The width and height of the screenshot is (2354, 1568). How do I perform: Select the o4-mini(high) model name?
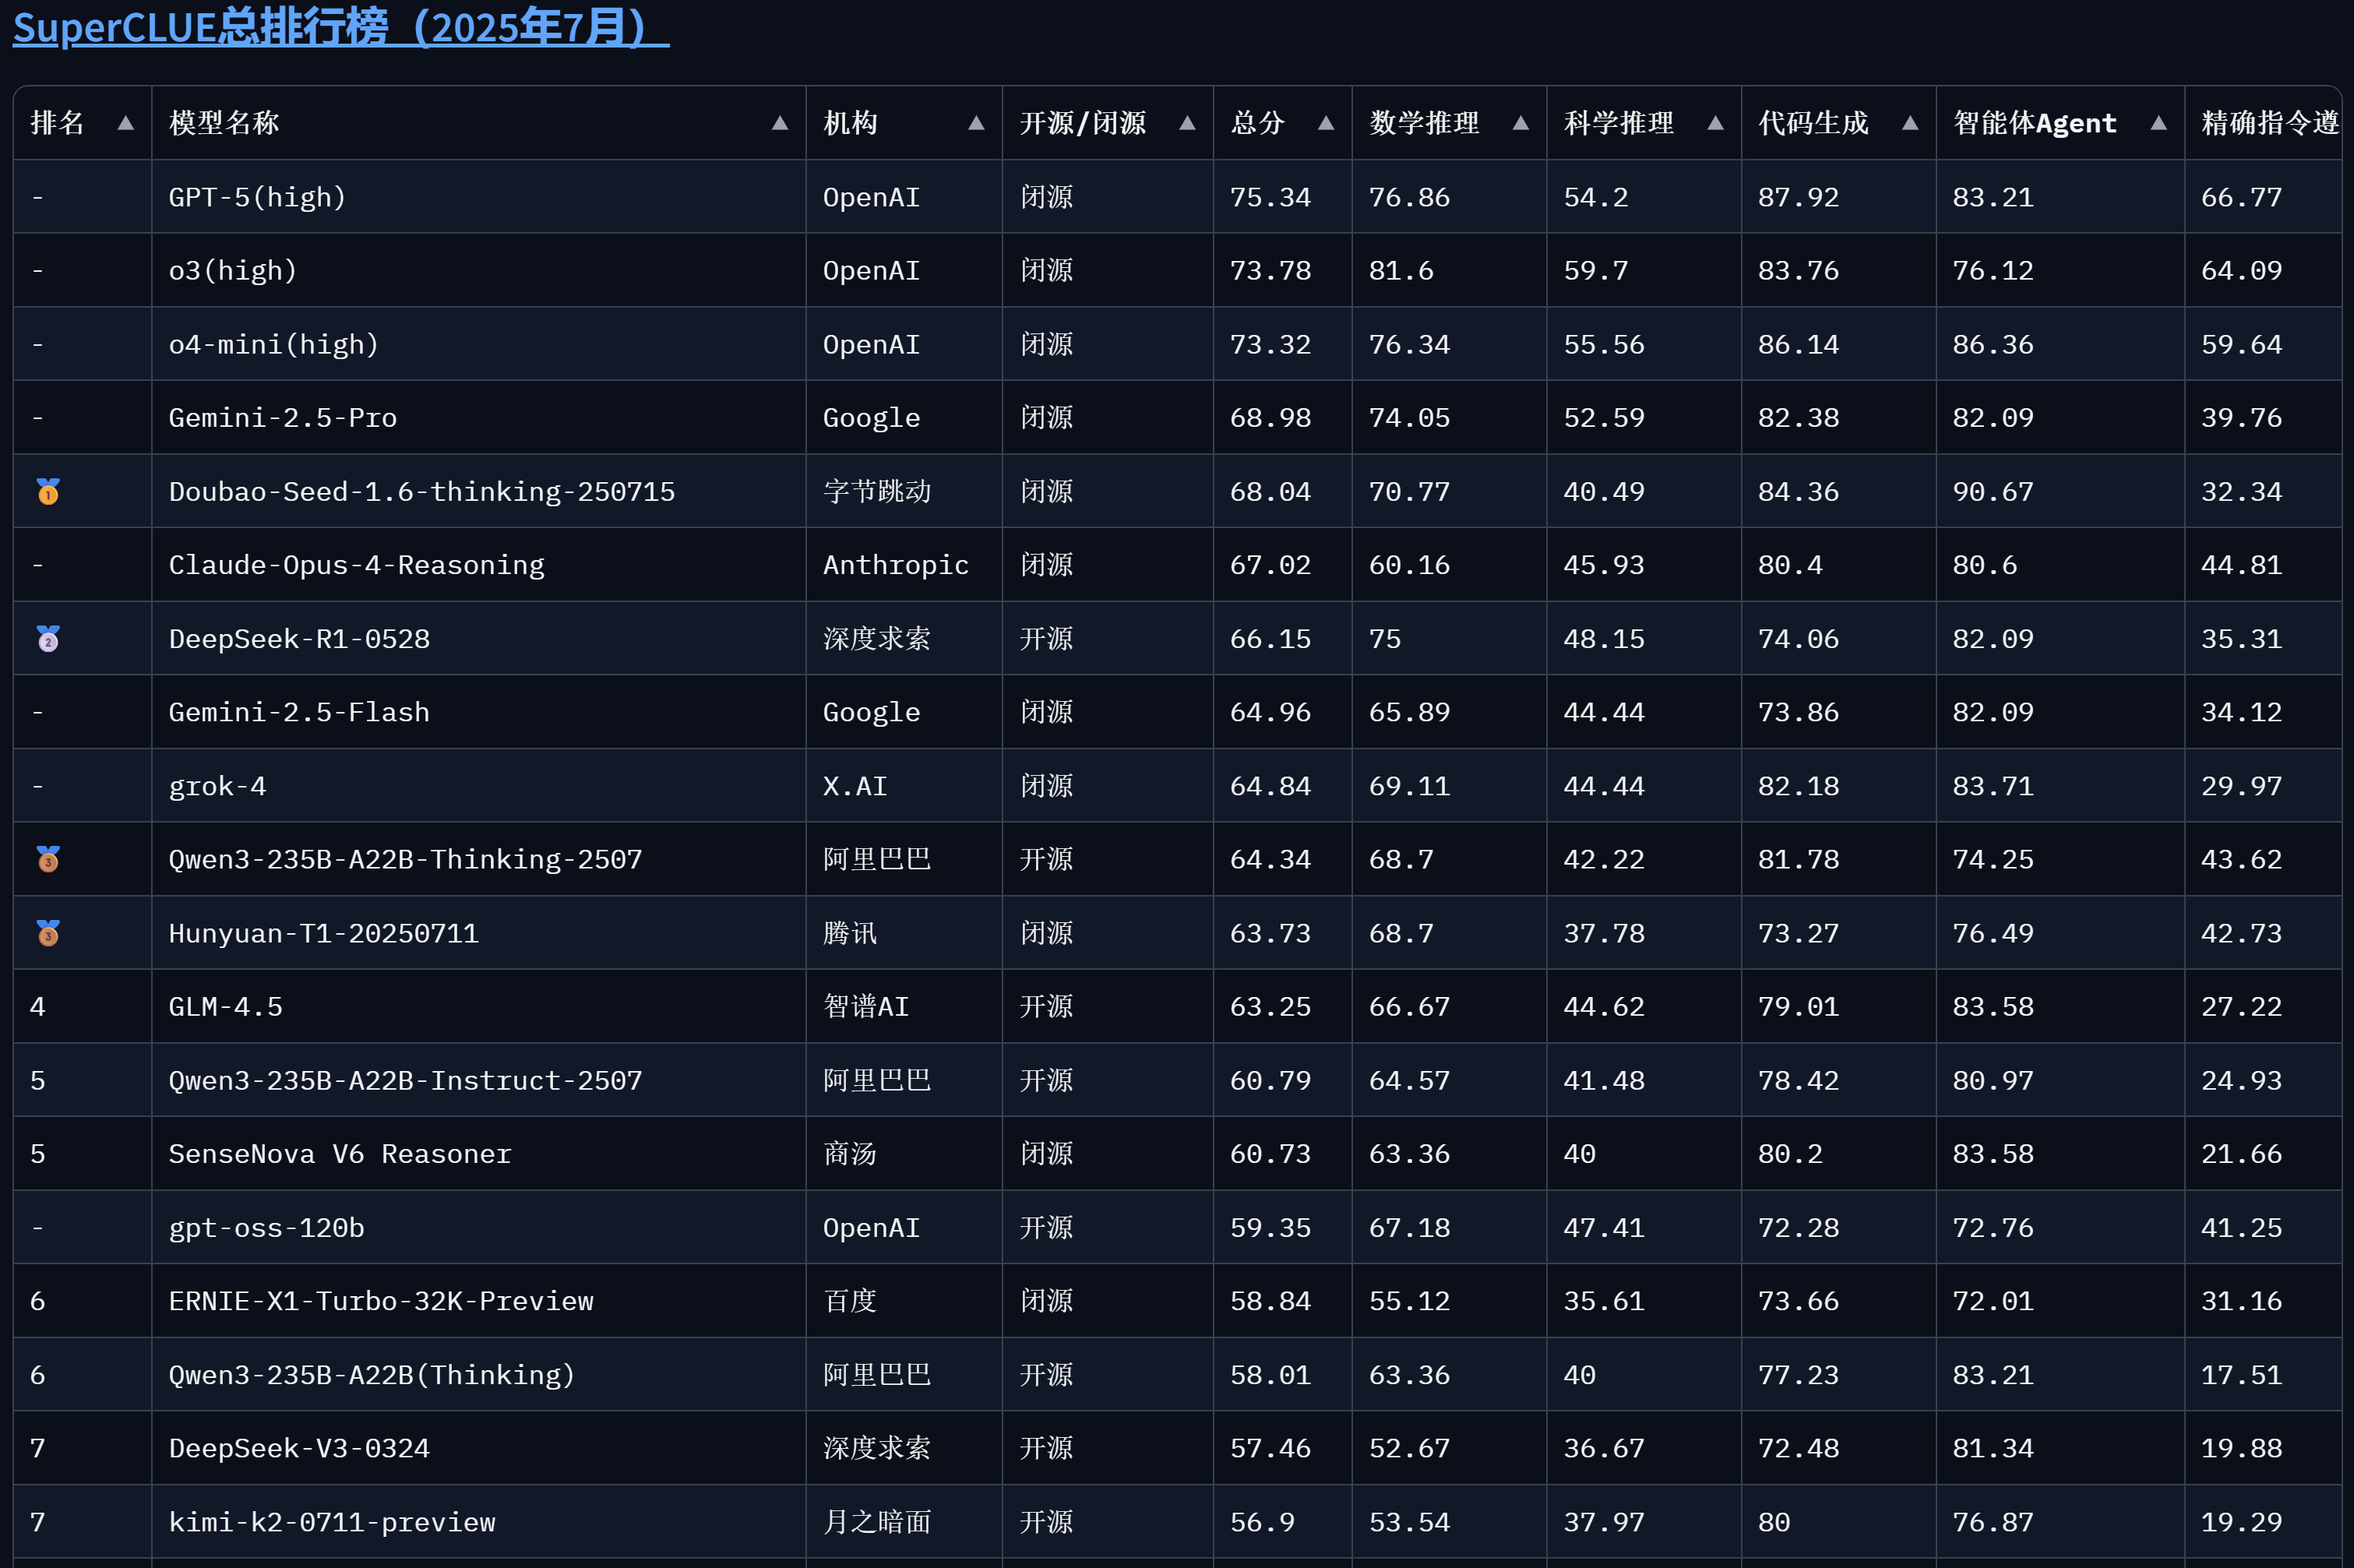(x=274, y=344)
